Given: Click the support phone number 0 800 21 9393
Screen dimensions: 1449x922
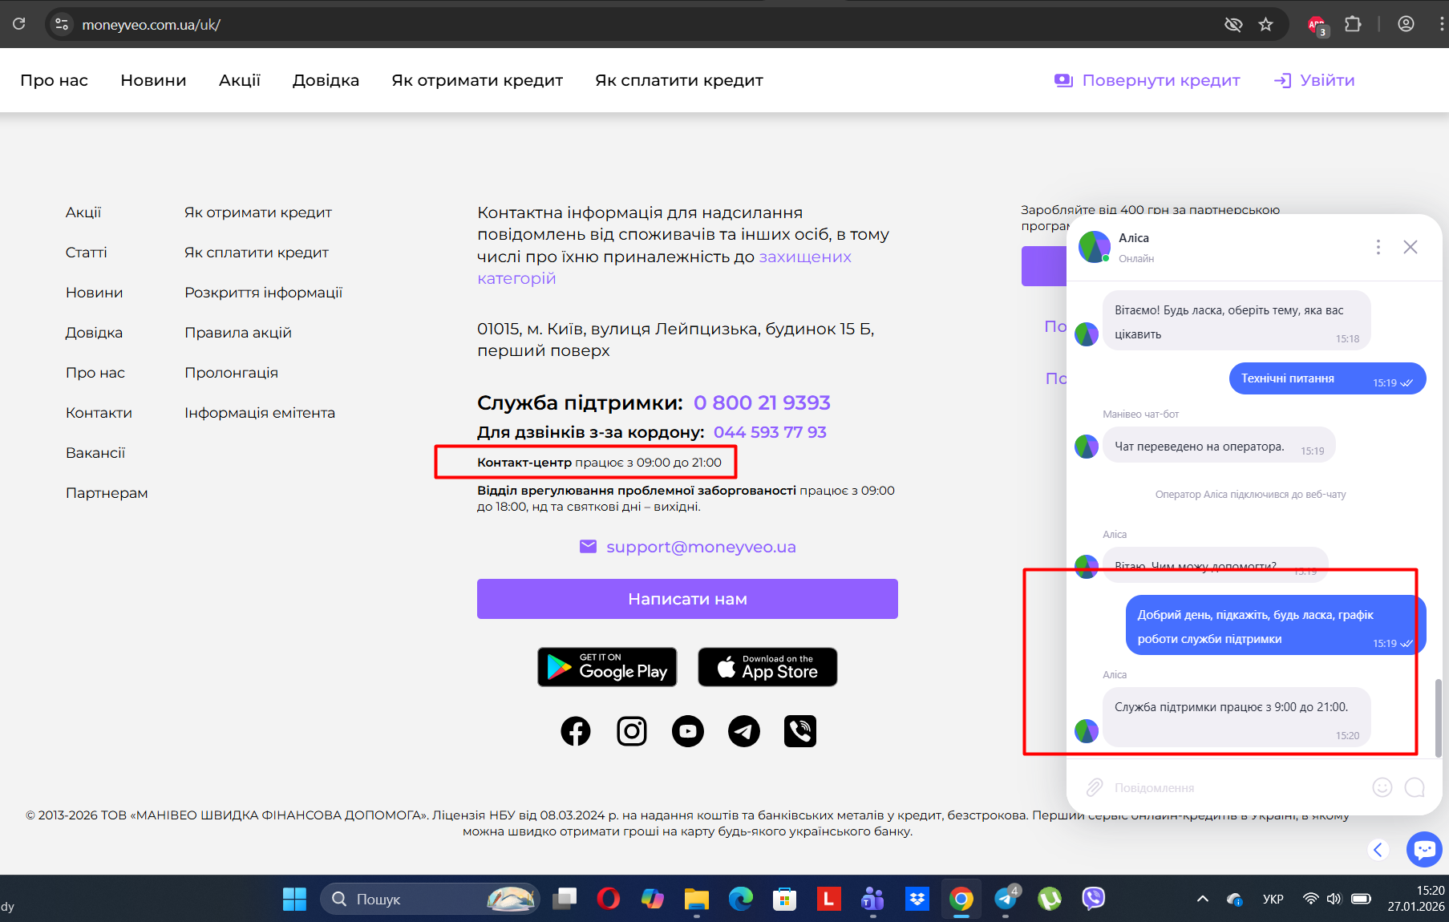Looking at the screenshot, I should pos(762,402).
